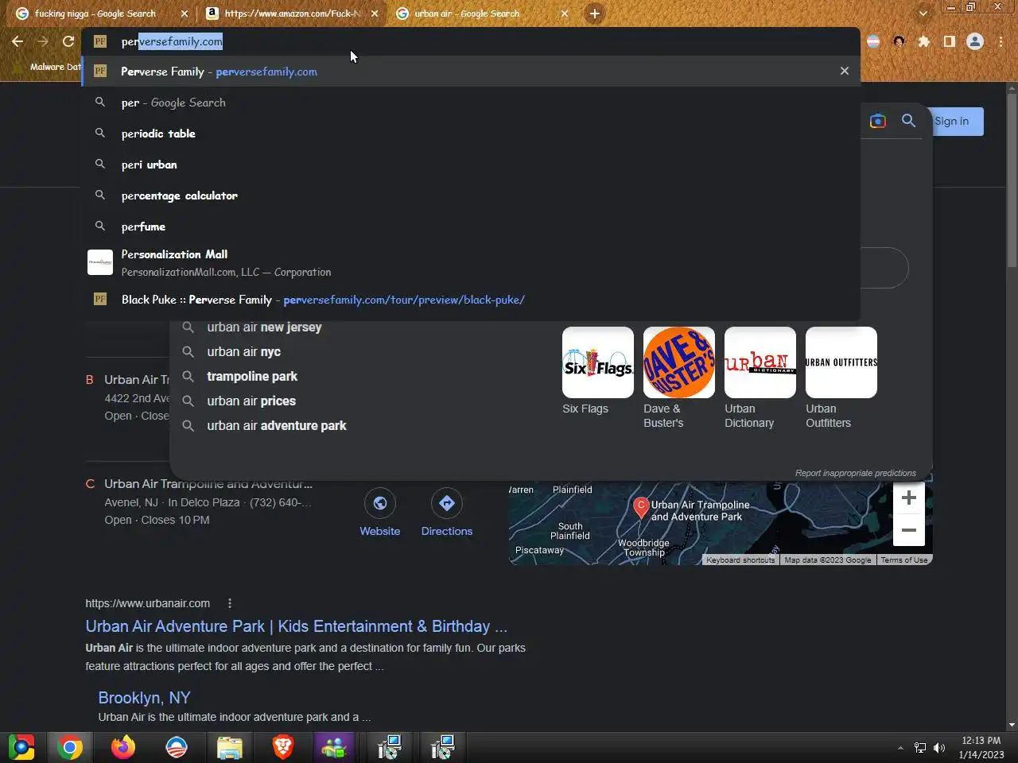Select the 'per - Google Search' suggestion
Viewport: 1018px width, 763px height.
coord(471,103)
